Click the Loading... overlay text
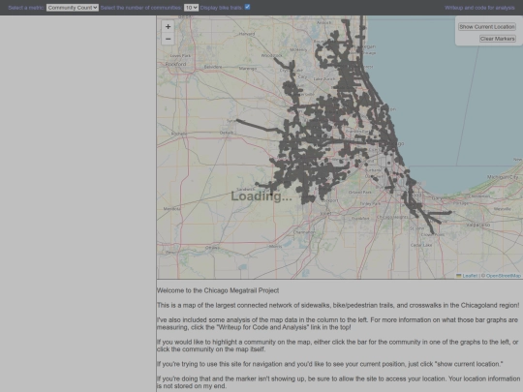The height and width of the screenshot is (392, 523). [261, 196]
